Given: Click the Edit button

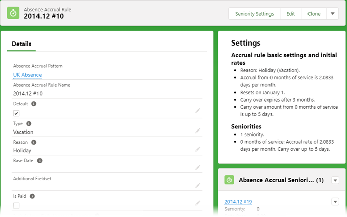Looking at the screenshot, I should pyautogui.click(x=290, y=14).
